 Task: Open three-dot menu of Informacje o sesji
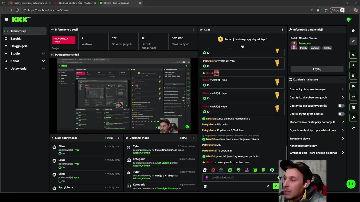(x=193, y=29)
